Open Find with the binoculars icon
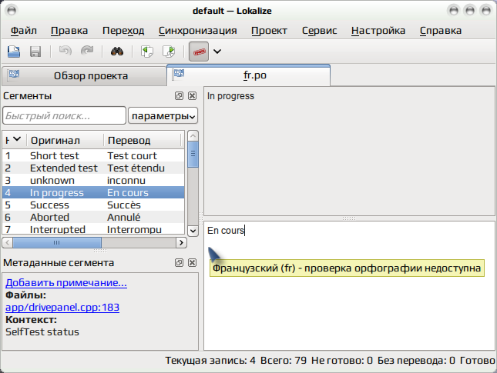 coord(117,52)
